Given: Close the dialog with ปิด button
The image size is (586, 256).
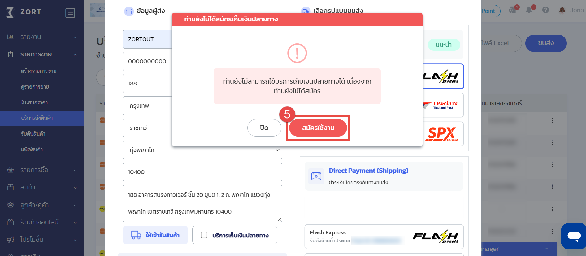Looking at the screenshot, I should [x=264, y=128].
